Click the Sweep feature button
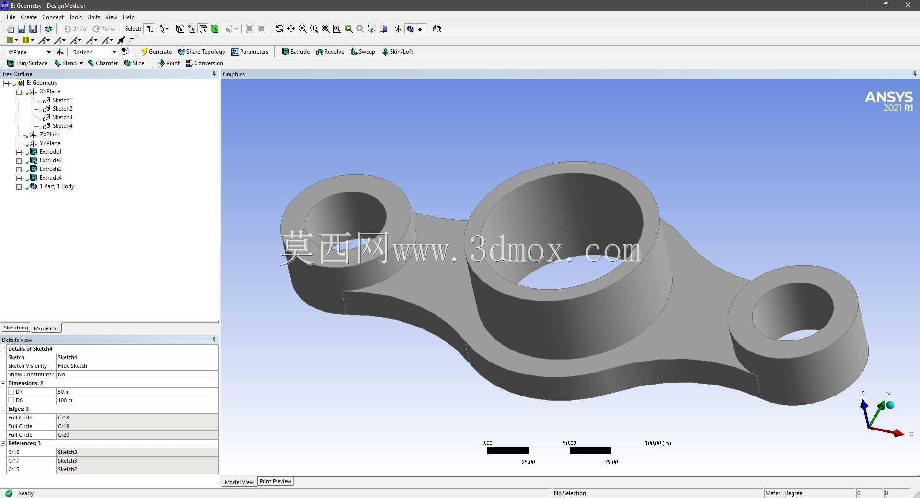This screenshot has height=498, width=920. (363, 52)
